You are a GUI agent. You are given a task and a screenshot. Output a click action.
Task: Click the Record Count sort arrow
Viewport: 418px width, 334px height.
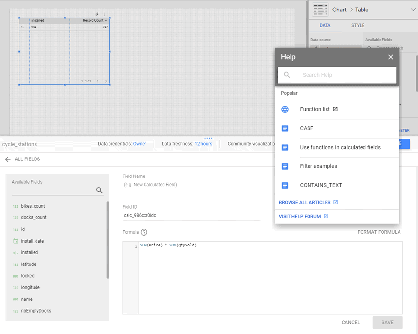(x=106, y=21)
